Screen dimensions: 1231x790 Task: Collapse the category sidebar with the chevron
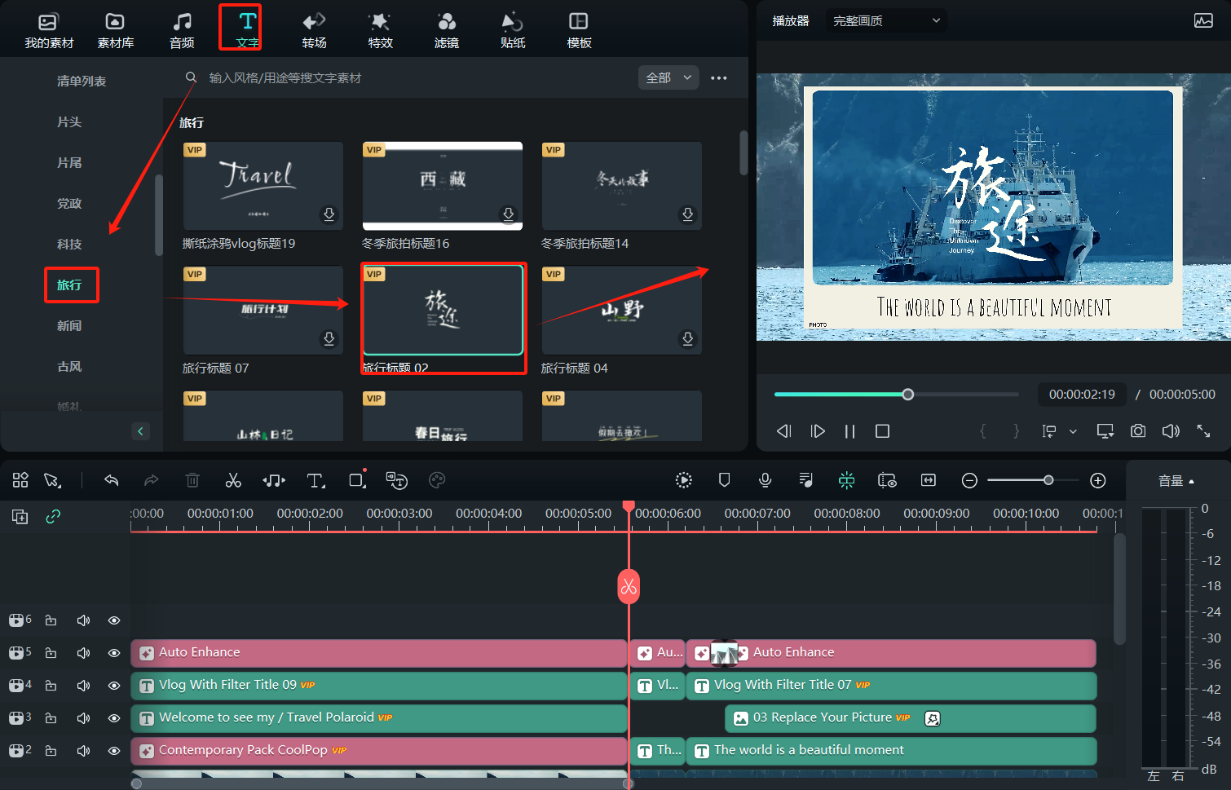click(x=140, y=431)
